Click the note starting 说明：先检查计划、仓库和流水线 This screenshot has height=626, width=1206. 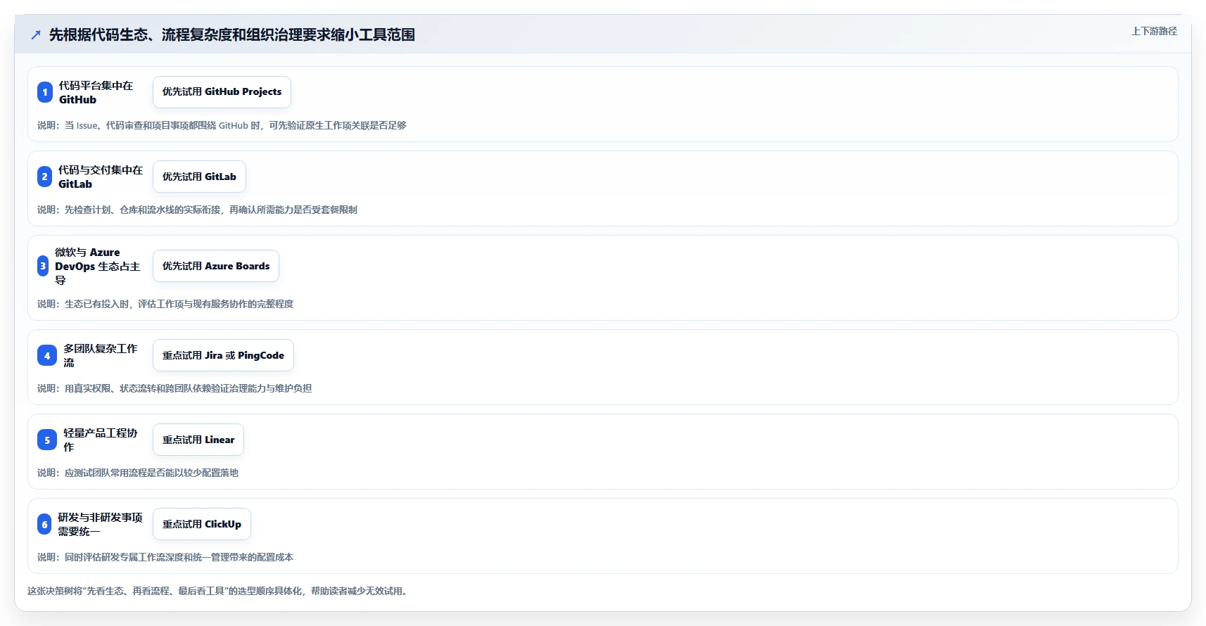click(x=197, y=210)
